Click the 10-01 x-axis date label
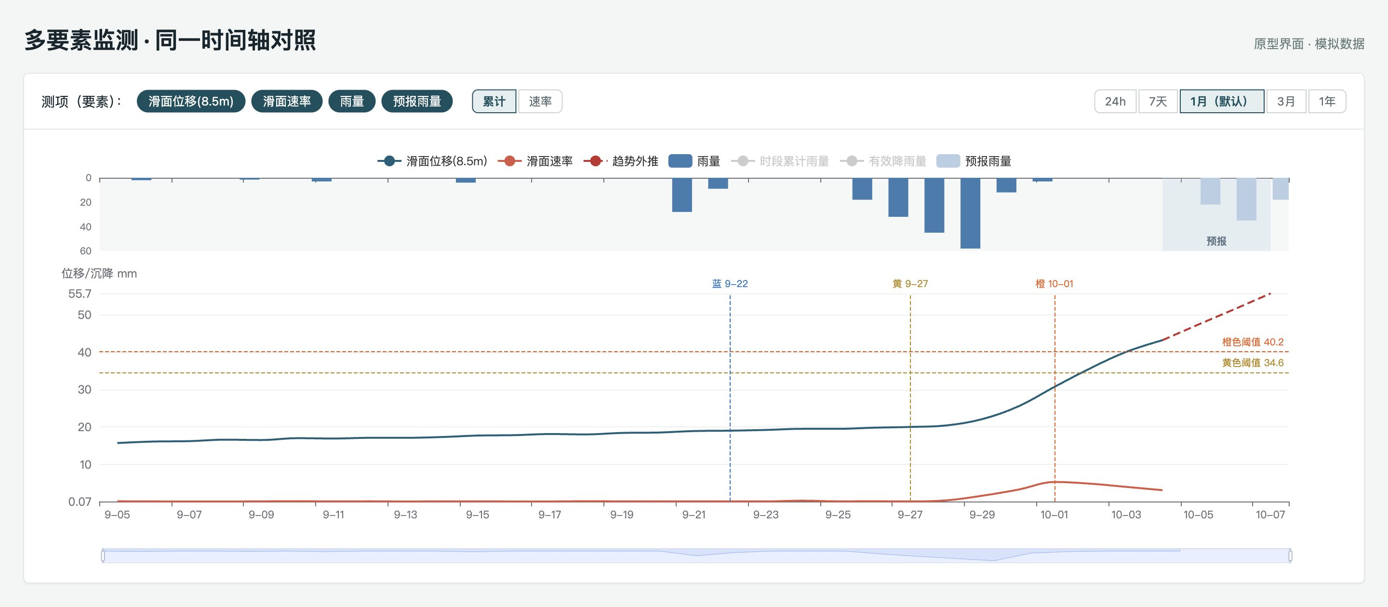Screen dimensions: 1388x607 1054,515
